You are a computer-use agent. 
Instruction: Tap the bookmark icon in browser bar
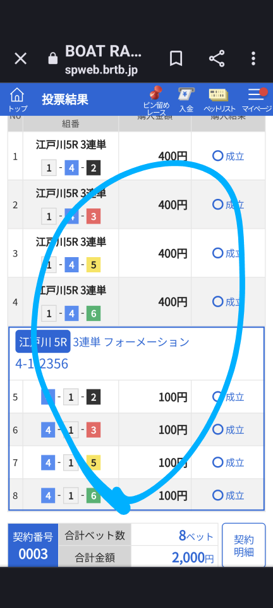point(176,58)
